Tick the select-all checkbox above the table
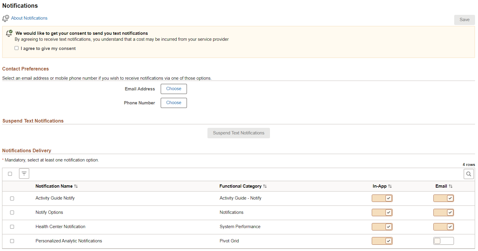This screenshot has height=251, width=478. [x=10, y=174]
